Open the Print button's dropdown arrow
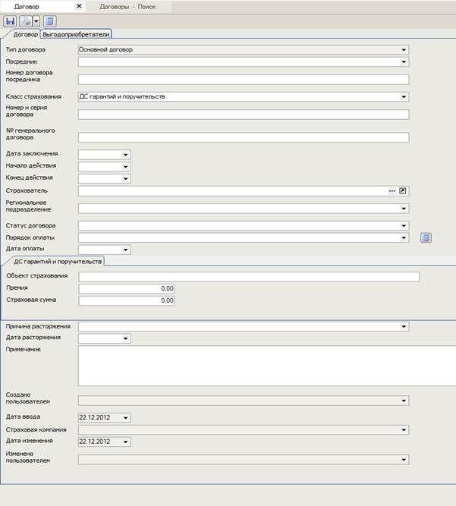This screenshot has width=456, height=506. [x=35, y=21]
